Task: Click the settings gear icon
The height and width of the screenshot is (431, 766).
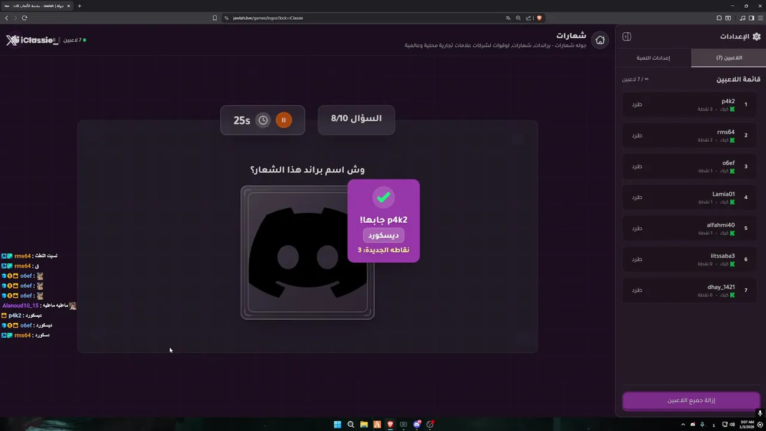Action: click(756, 37)
